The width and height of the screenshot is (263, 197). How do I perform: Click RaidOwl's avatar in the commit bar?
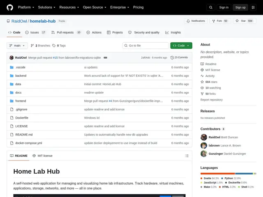coord(12,57)
